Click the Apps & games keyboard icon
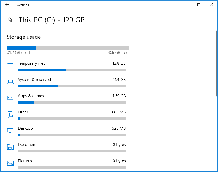Image resolution: width=218 pixels, height=172 pixels. pyautogui.click(x=10, y=98)
